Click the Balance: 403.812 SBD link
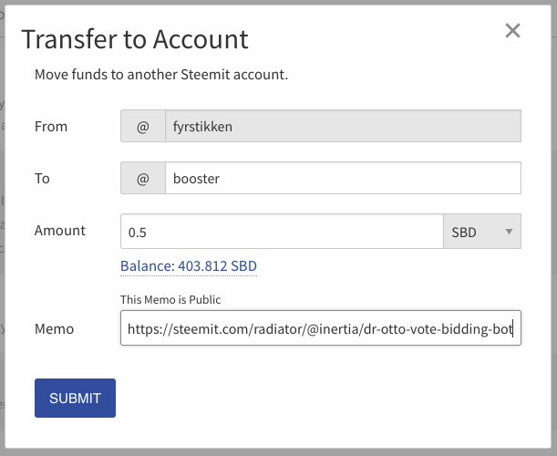Image resolution: width=557 pixels, height=456 pixels. point(189,266)
